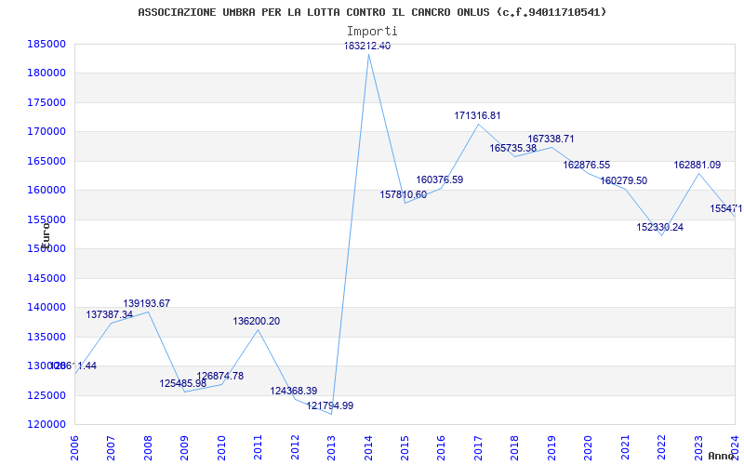Screen dimensions: 744x465
Task: Select the Importi chart subtitle
Action: [x=372, y=32]
